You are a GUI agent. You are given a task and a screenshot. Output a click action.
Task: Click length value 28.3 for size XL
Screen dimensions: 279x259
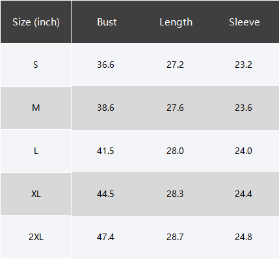point(175,194)
